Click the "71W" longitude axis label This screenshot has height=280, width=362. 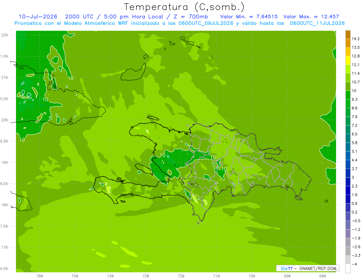point(216,276)
